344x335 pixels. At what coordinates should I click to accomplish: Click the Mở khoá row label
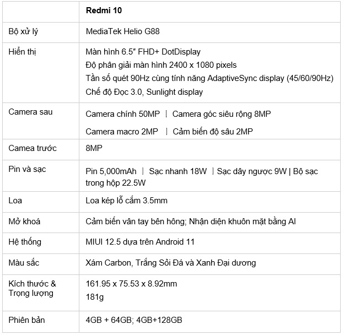click(x=25, y=221)
